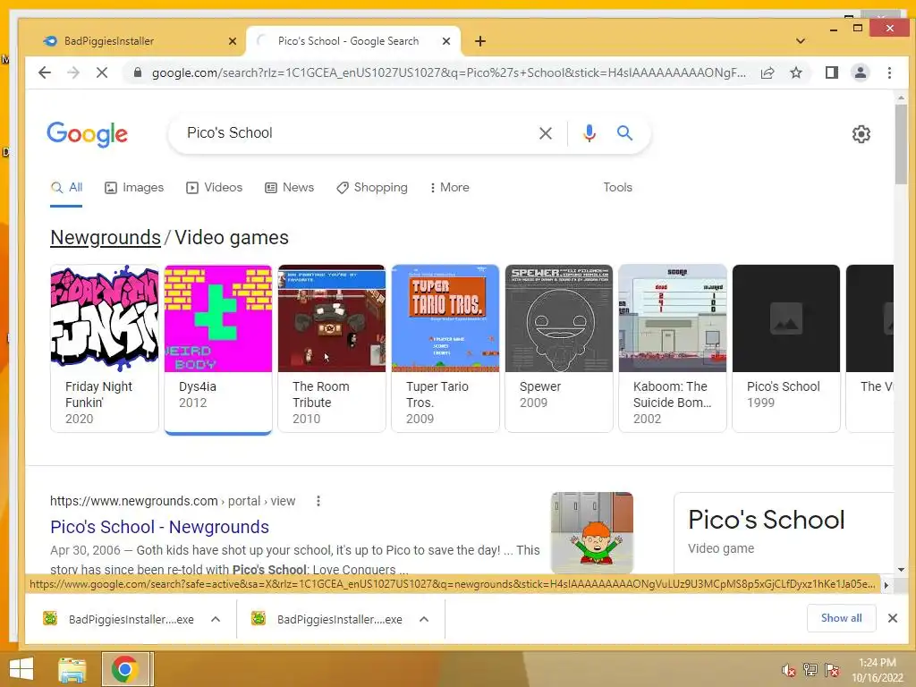Click the forward navigation arrow

(73, 72)
